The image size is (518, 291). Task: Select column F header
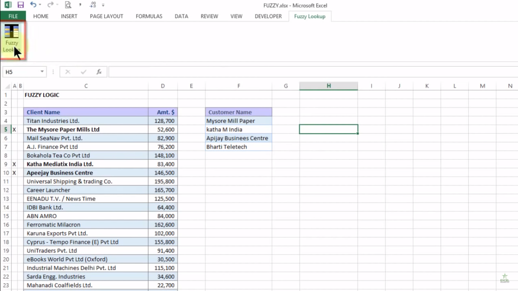click(239, 86)
